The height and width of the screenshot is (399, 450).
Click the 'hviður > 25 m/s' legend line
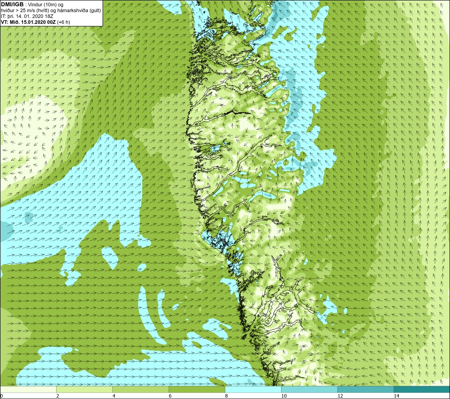[x=51, y=11]
